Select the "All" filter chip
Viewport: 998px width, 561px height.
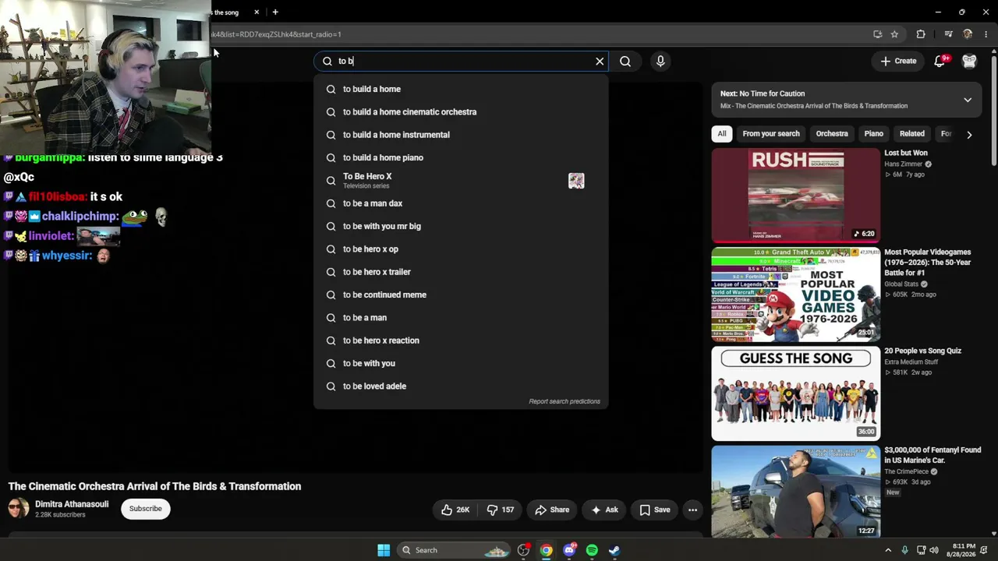click(722, 134)
